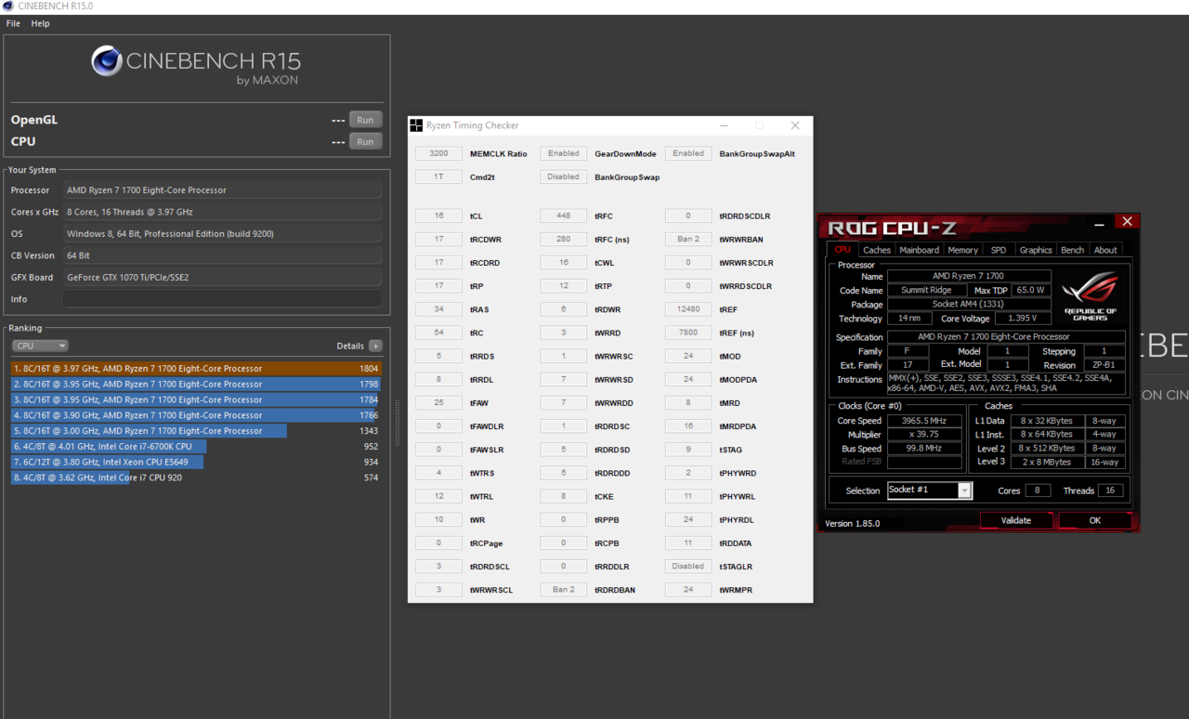Open Socket #1 selection dropdown in CPU-Z
Screen dimensions: 1189x719
click(x=930, y=490)
